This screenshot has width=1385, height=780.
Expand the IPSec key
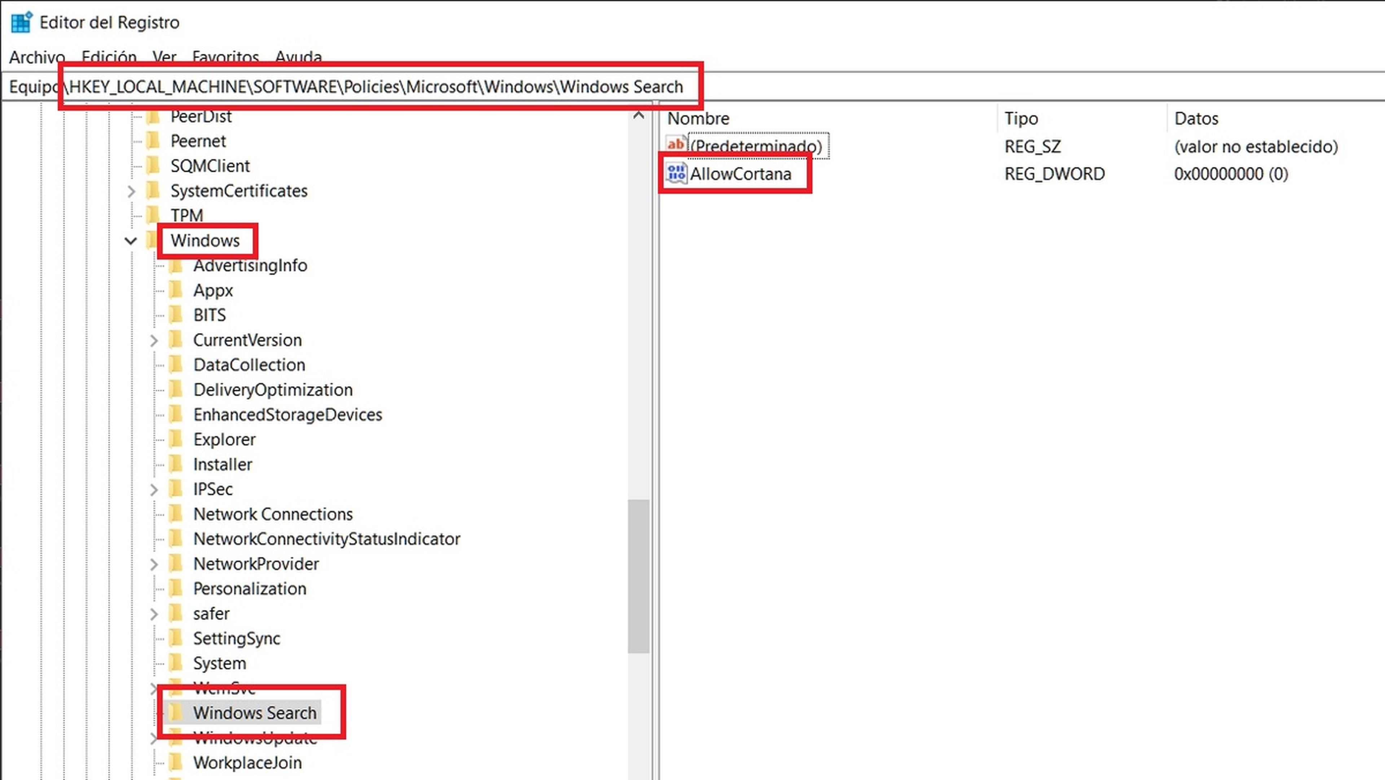[154, 490]
